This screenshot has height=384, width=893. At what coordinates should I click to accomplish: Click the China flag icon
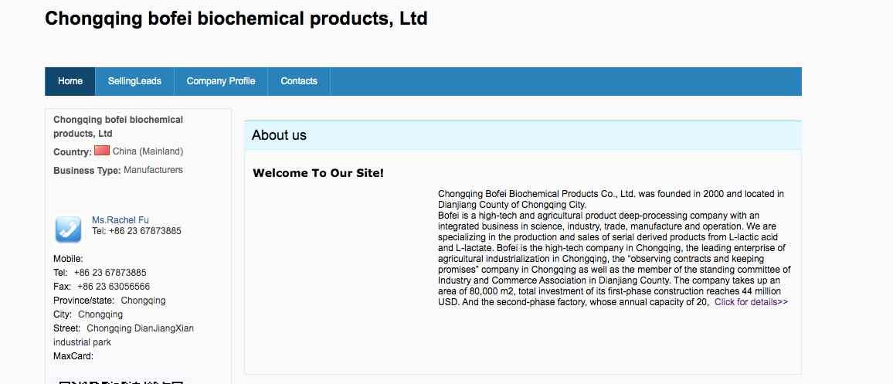102,151
